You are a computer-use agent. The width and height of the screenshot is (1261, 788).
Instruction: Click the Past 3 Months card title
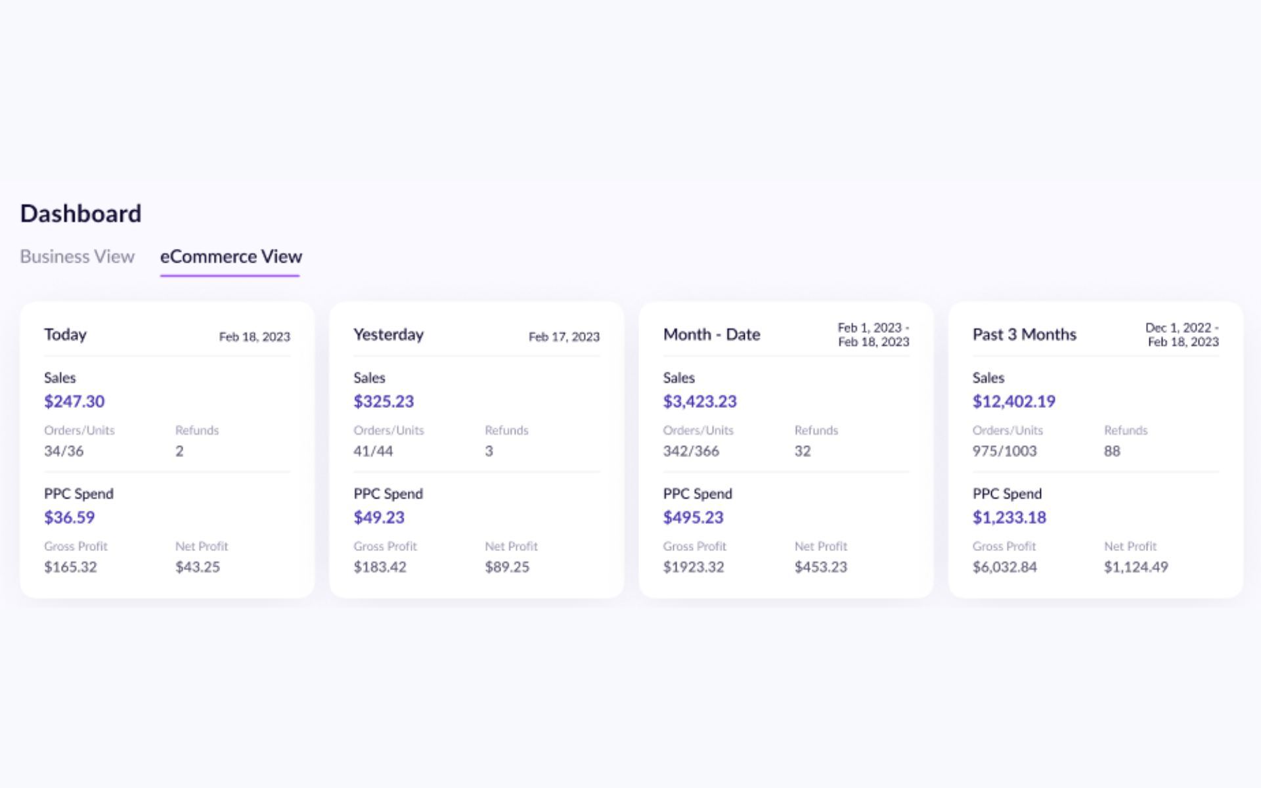click(1024, 334)
